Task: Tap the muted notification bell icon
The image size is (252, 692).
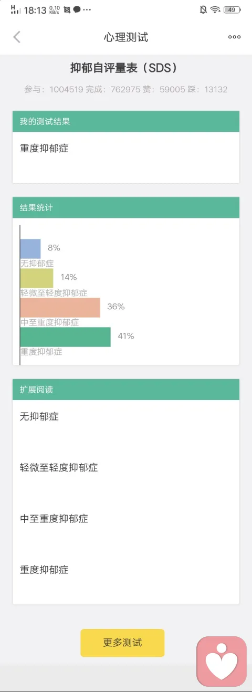Action: [203, 9]
